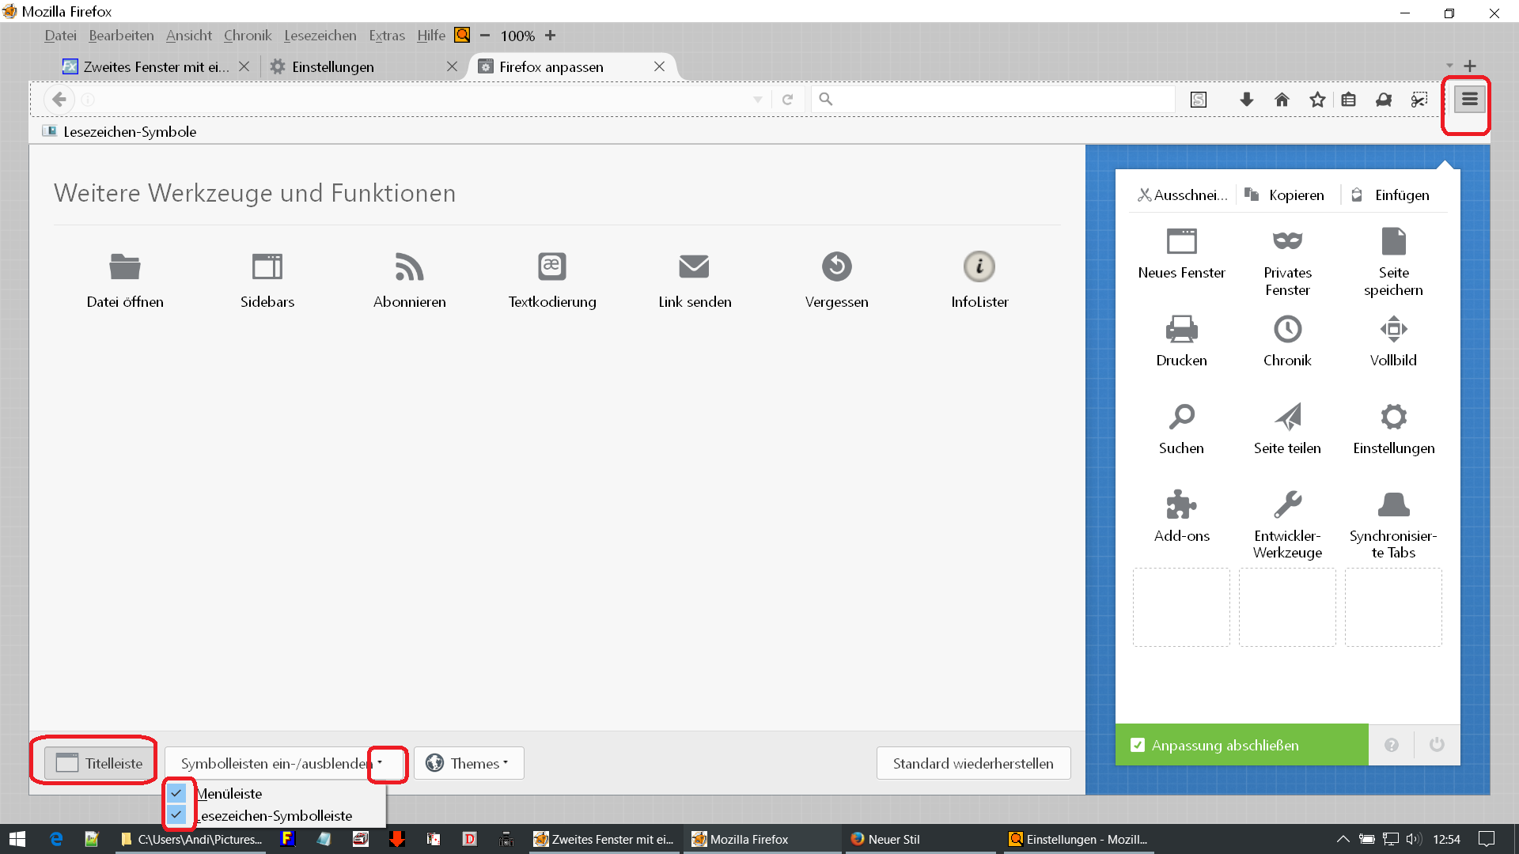Screen dimensions: 1519x854
Task: Click the Vergessen icon
Action: tap(836, 267)
